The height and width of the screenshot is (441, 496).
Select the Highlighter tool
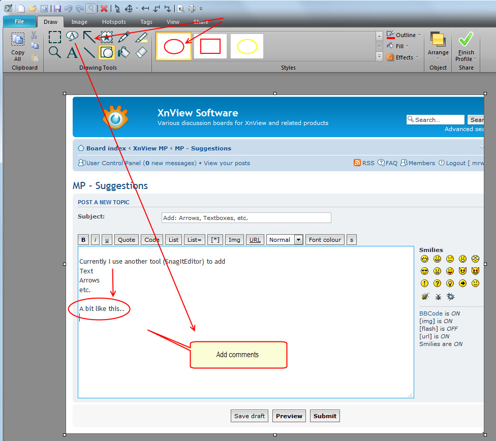[141, 37]
